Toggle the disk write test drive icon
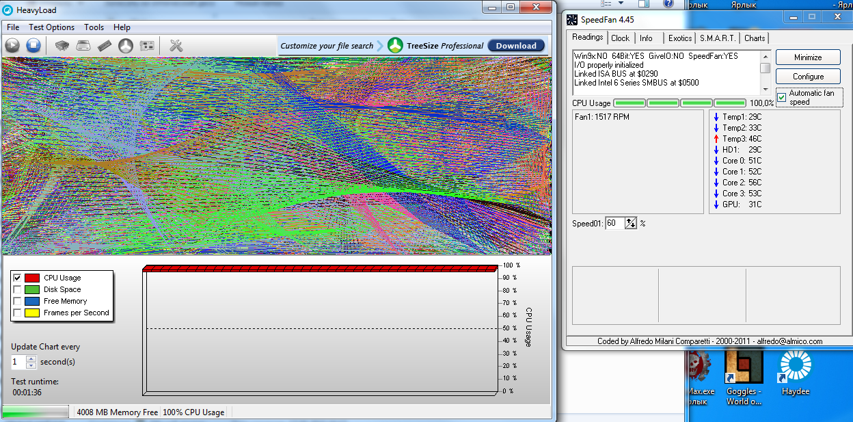This screenshot has height=422, width=853. pos(83,46)
